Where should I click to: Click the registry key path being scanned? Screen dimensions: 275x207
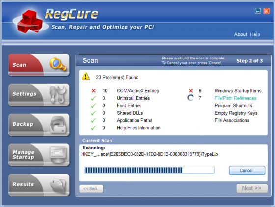click(x=149, y=154)
